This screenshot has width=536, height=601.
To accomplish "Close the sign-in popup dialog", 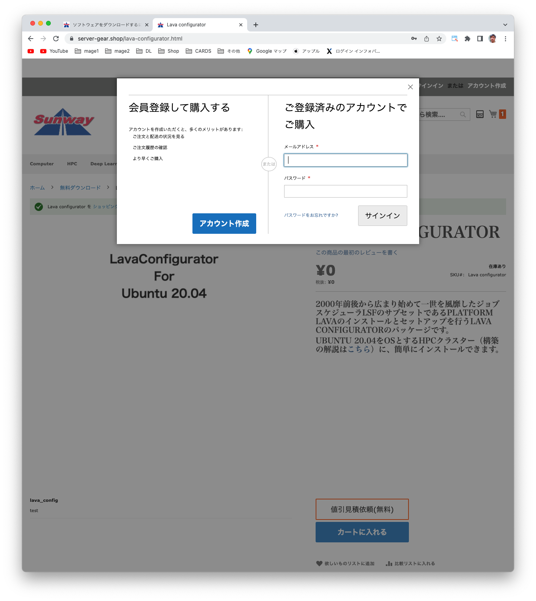I will point(410,87).
